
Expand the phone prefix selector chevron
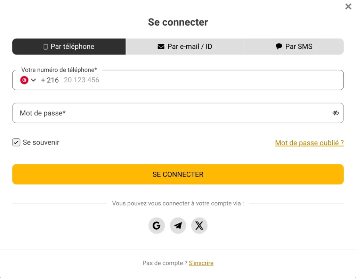point(33,80)
